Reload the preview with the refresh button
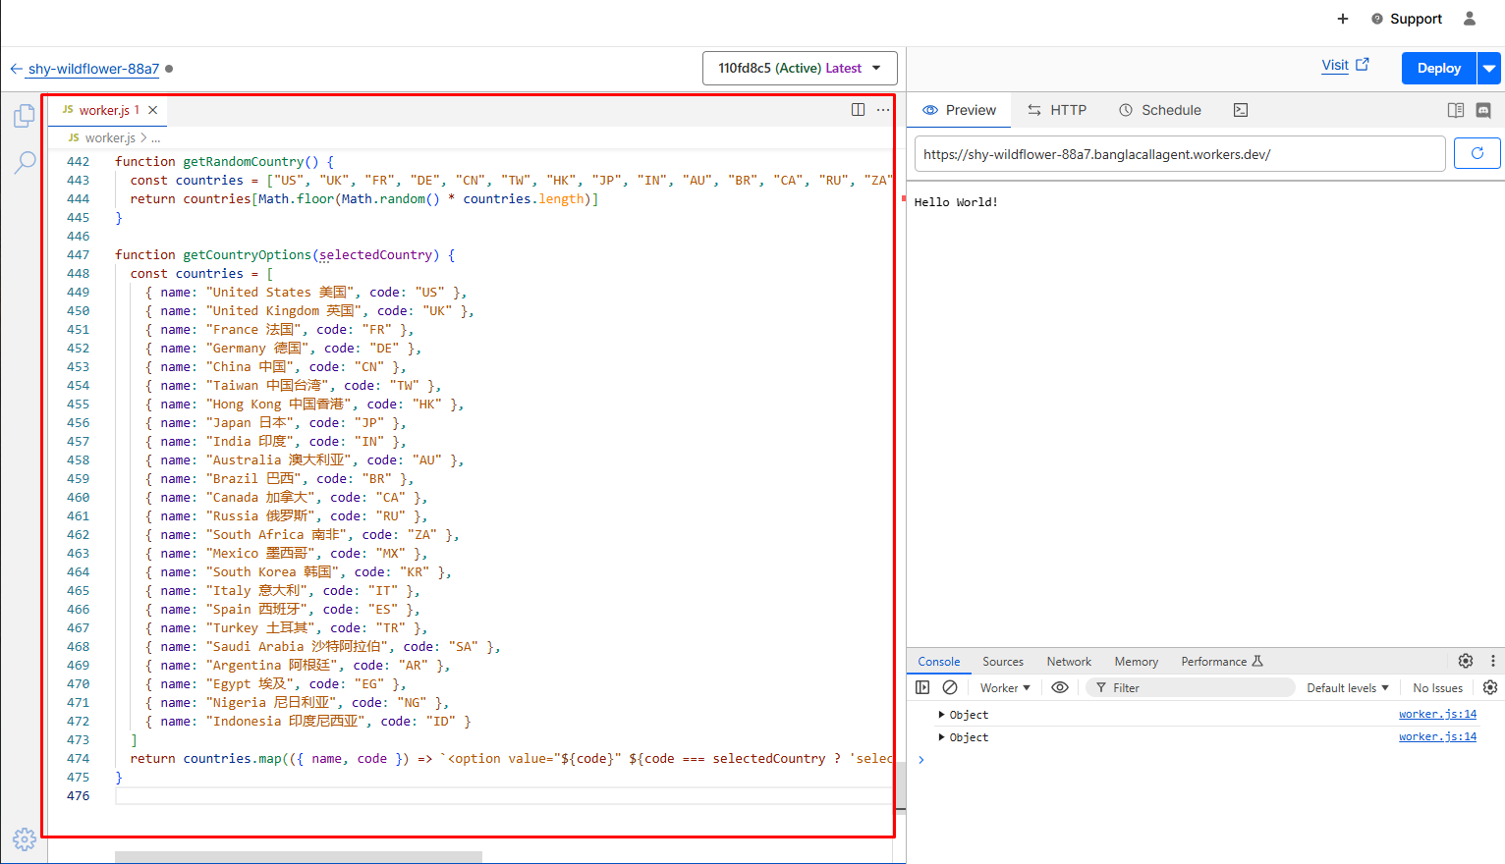The image size is (1505, 864). pyautogui.click(x=1477, y=153)
